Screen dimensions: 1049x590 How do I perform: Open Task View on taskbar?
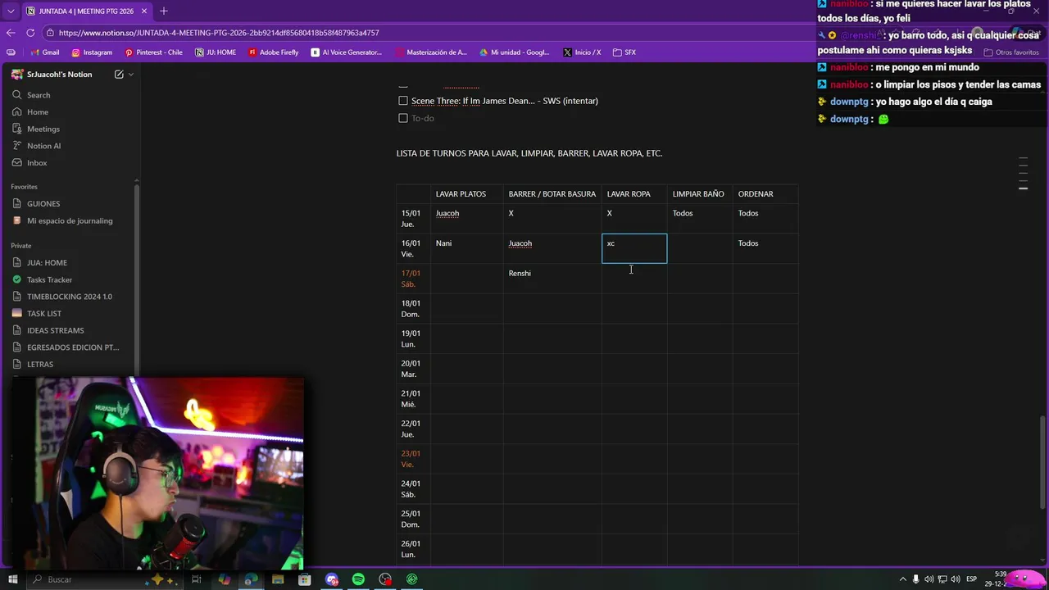click(x=197, y=579)
